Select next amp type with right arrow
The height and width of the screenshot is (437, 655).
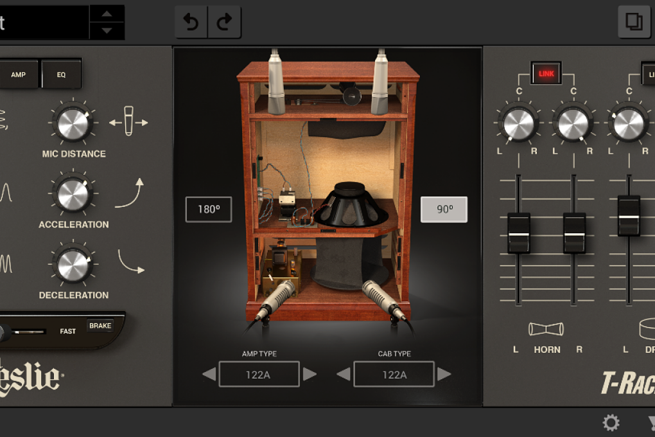(x=310, y=374)
